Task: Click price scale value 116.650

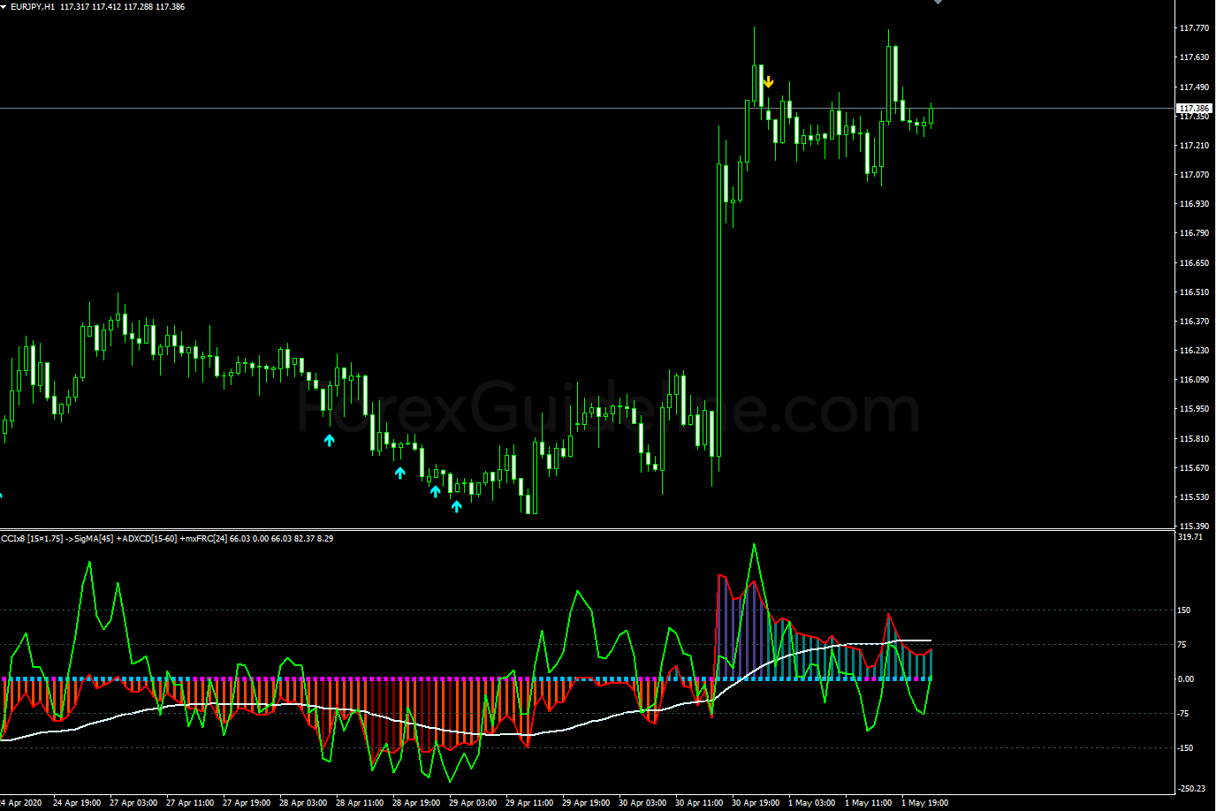Action: (x=1194, y=263)
